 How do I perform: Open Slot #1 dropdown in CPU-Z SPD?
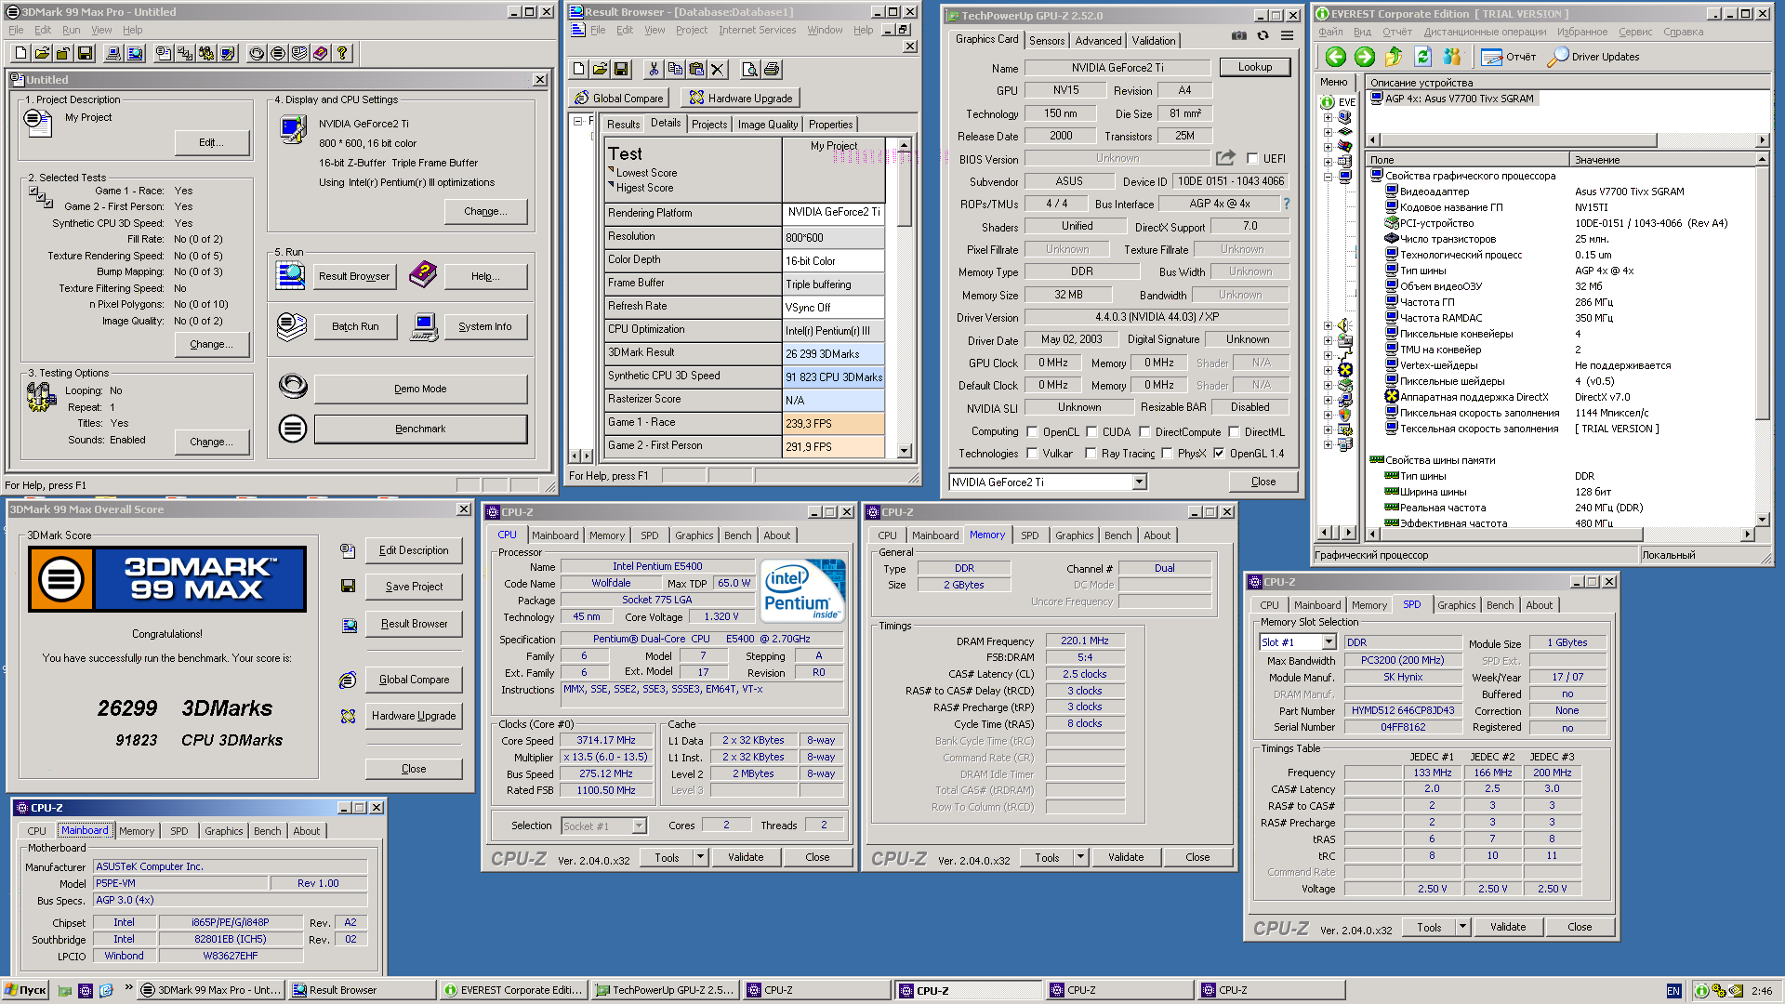(x=1329, y=642)
